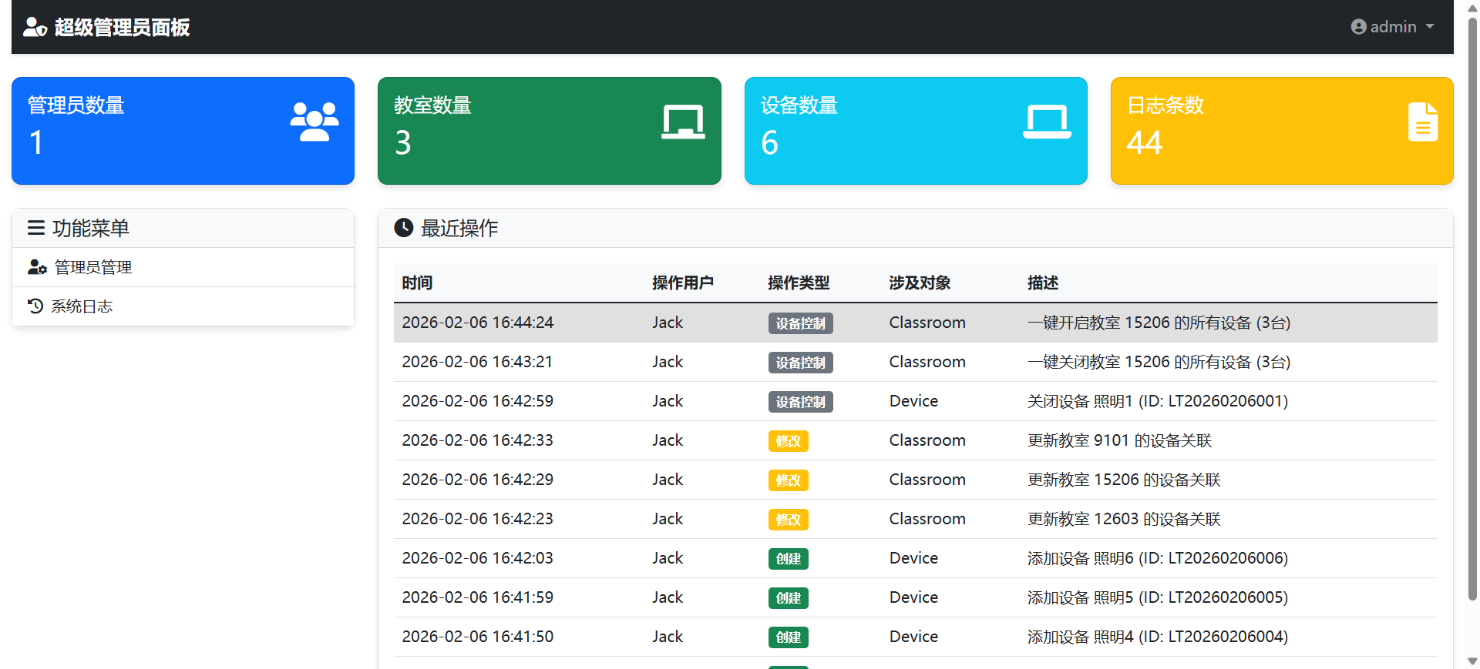1480x669 pixels.
Task: Select the 日志条数 card value 44
Action: (x=1144, y=142)
